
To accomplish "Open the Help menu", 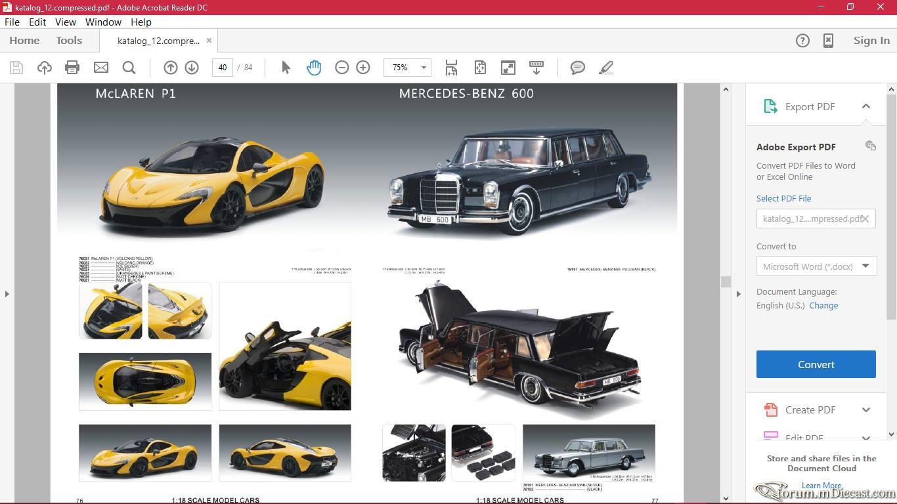I will (141, 22).
